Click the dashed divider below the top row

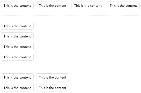tap(70, 16)
